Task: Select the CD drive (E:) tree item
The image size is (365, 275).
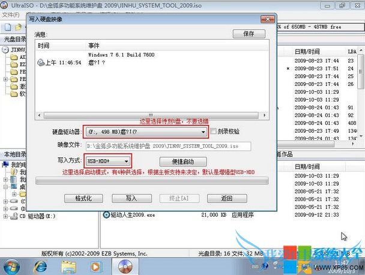Action: tap(37, 216)
